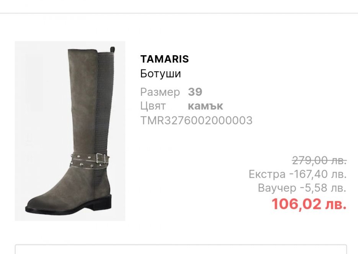Screen dimensions: 358x254
Task: Click the TAMARIS brand name
Action: coord(164,59)
